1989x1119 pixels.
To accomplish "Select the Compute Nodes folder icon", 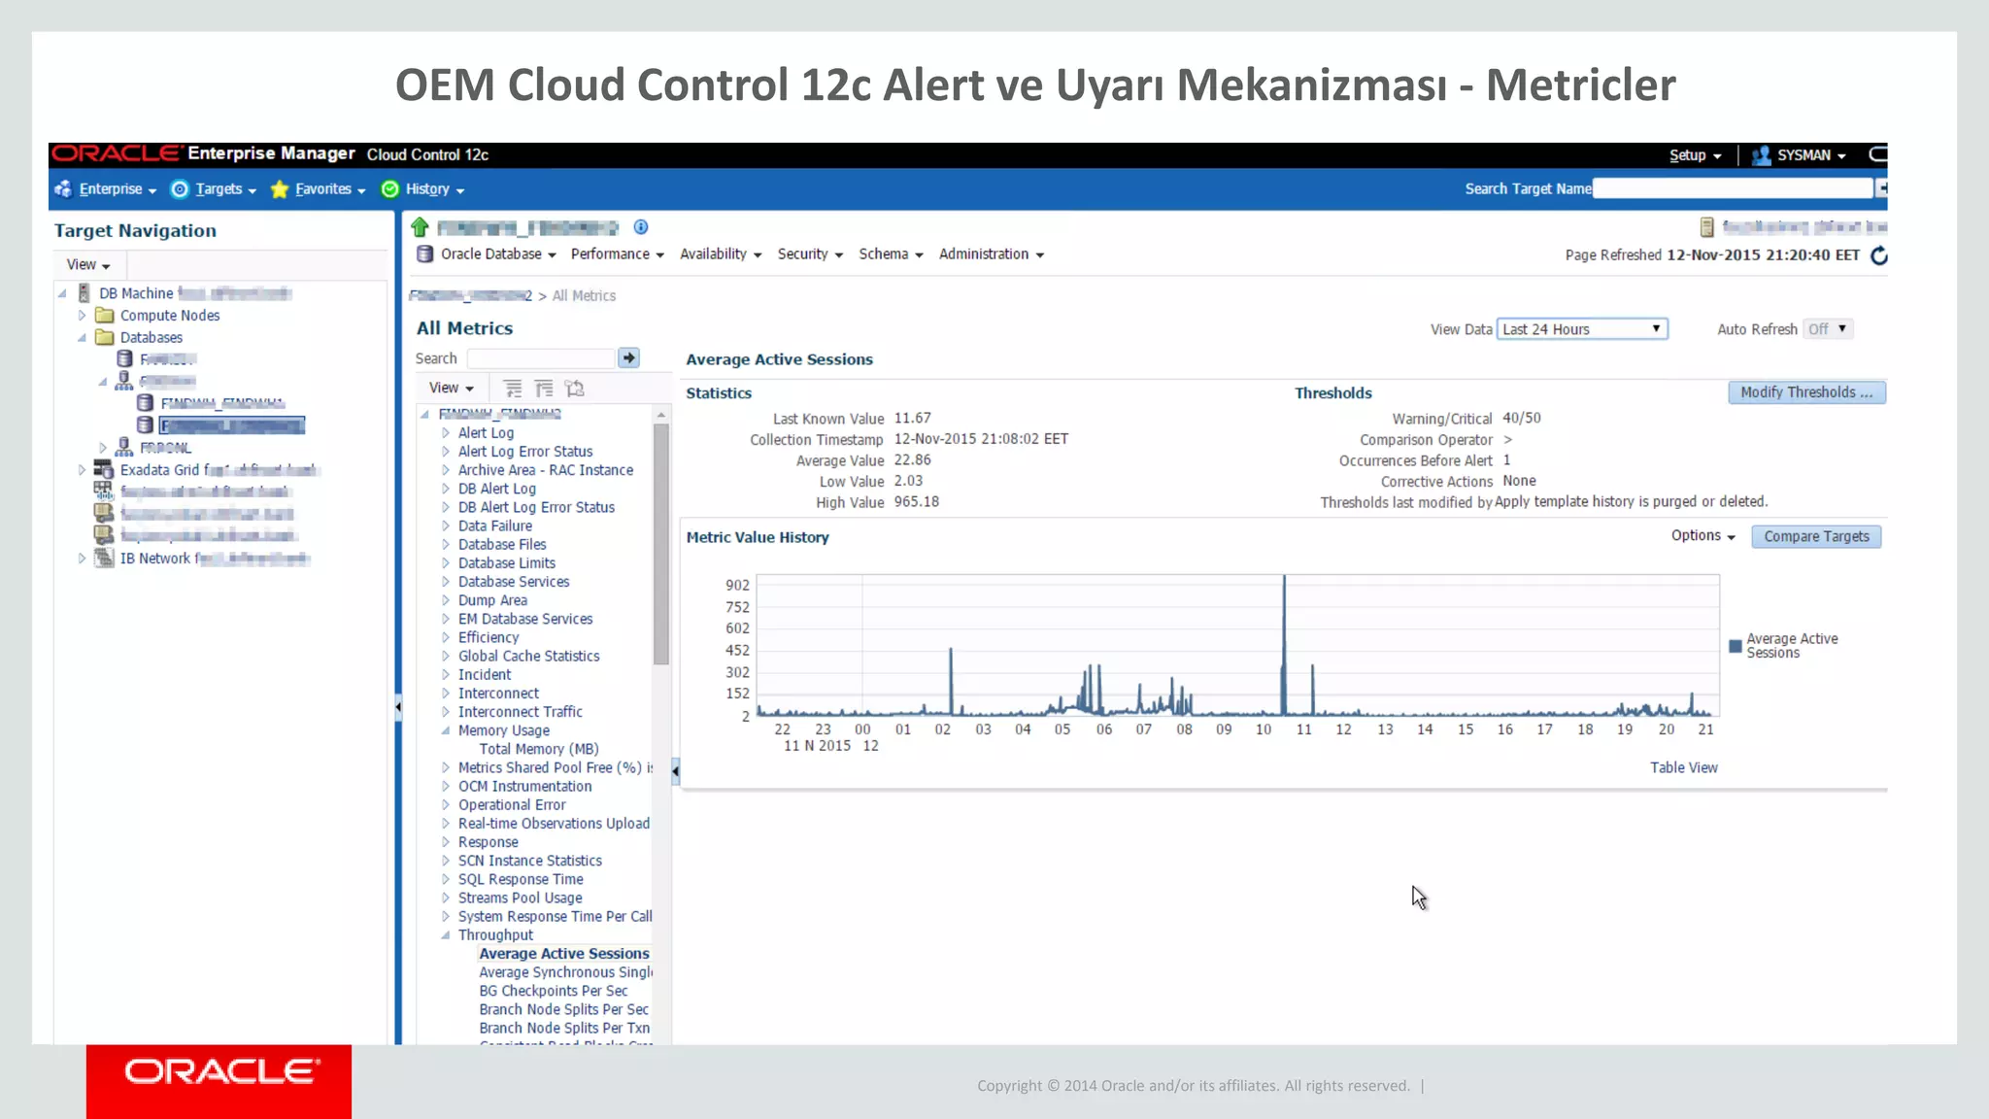I will click(x=105, y=316).
